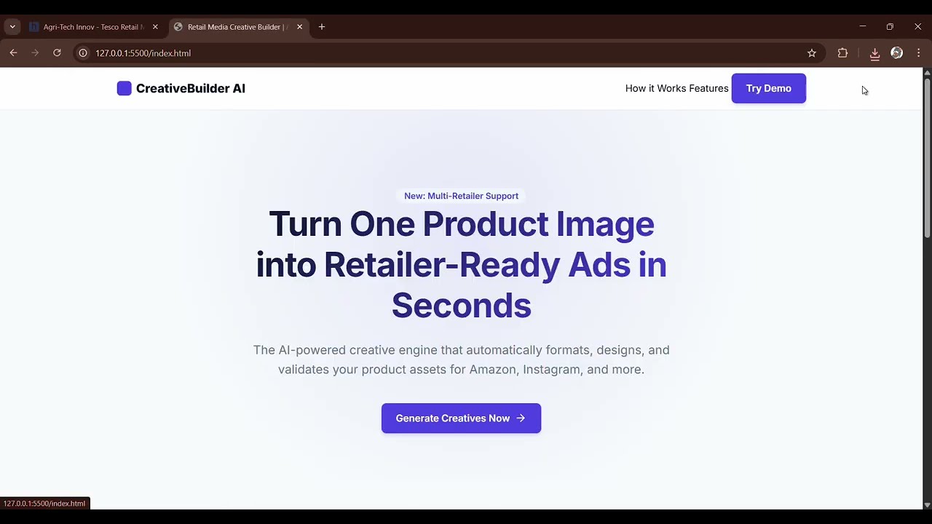The image size is (932, 524).
Task: Click the New: Multi-Retailer Support badge
Action: click(x=462, y=196)
